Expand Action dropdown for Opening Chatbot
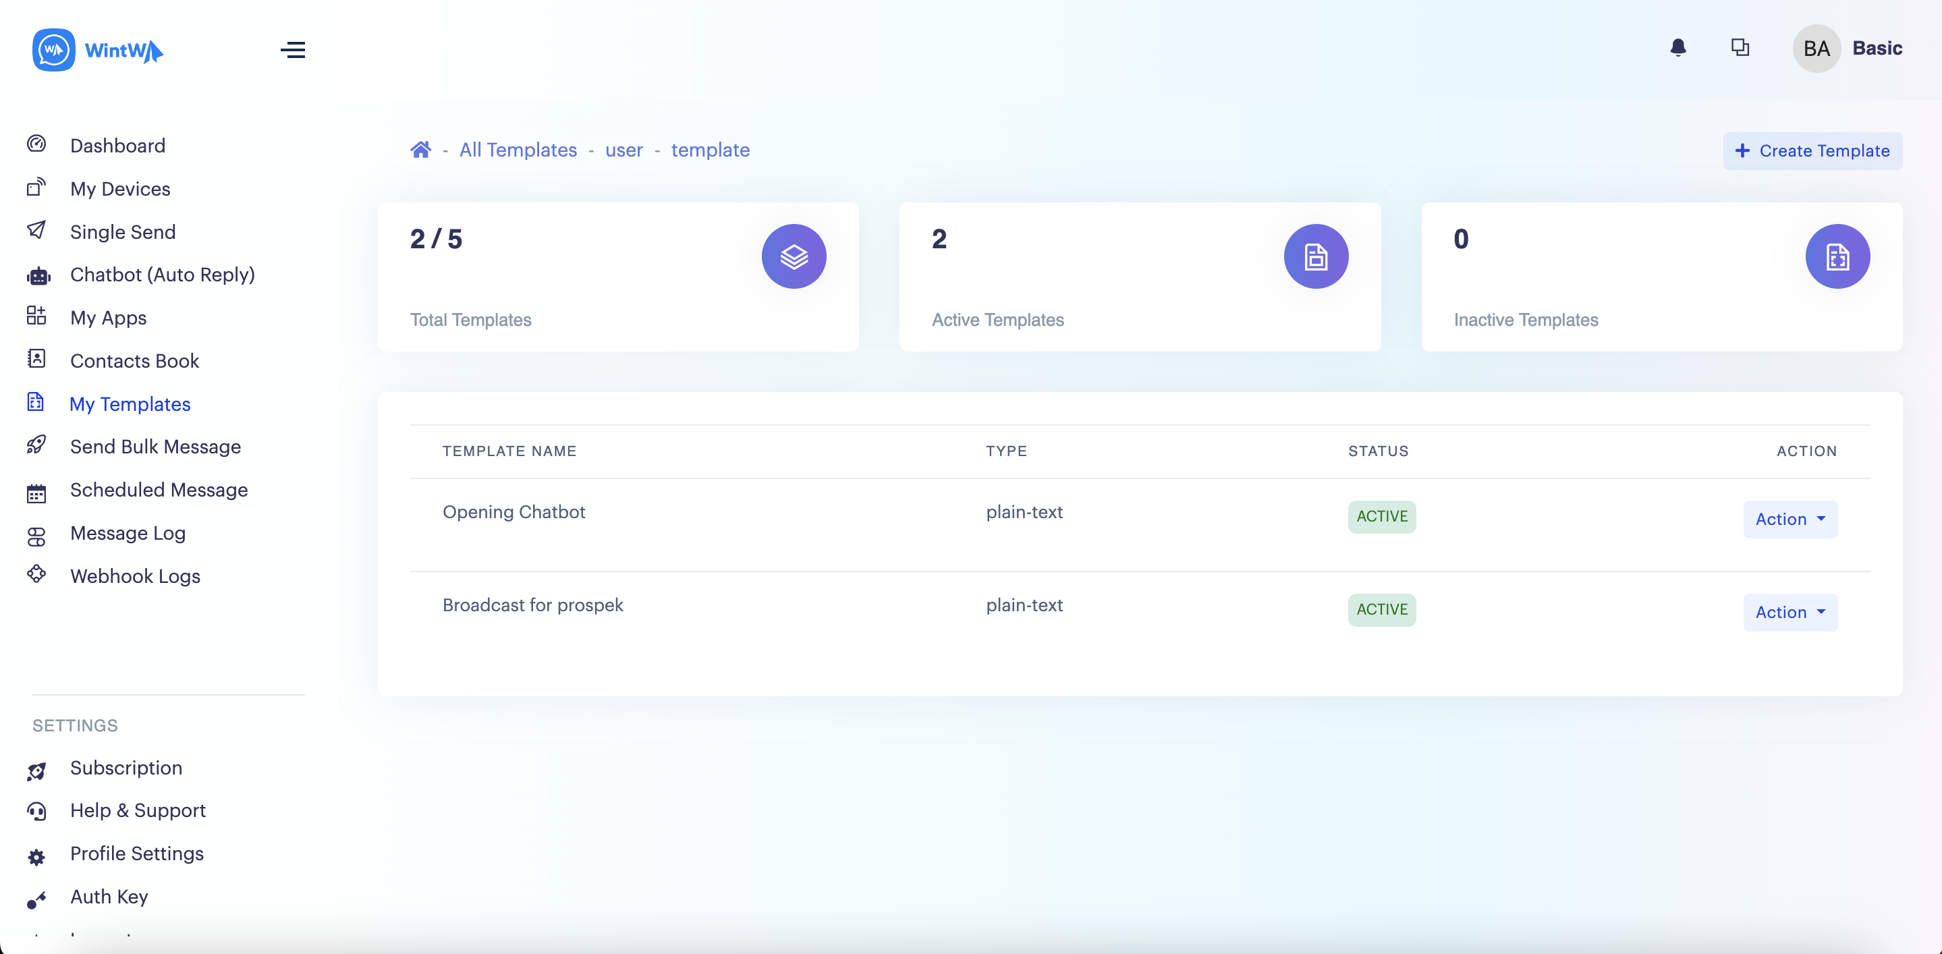The height and width of the screenshot is (954, 1942). pyautogui.click(x=1790, y=518)
